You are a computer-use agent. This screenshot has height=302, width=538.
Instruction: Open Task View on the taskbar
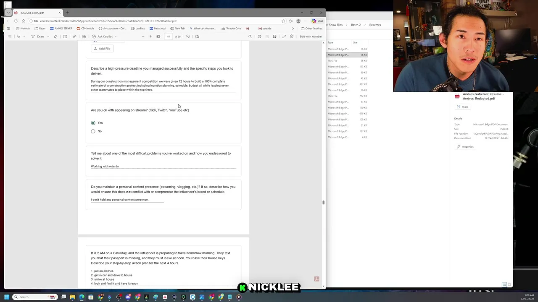(63, 297)
